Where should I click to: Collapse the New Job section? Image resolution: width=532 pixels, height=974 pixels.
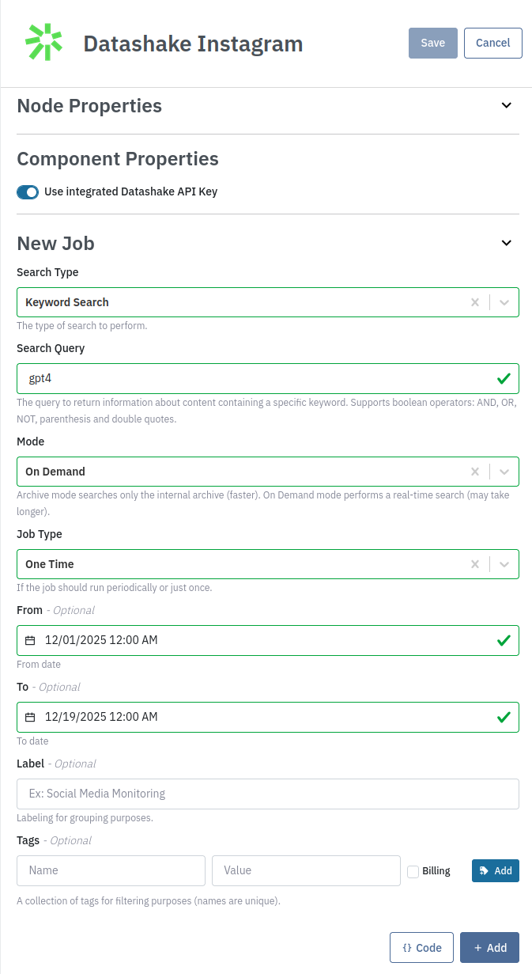(507, 243)
